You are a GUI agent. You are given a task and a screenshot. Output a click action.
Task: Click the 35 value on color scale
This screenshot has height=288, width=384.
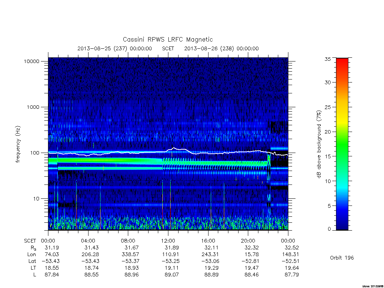(x=327, y=59)
